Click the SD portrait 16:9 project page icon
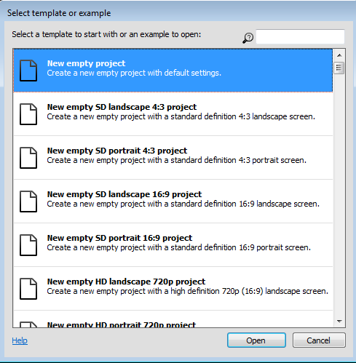 [x=28, y=245]
